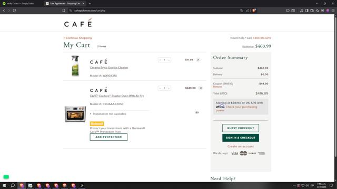Image resolution: width=337 pixels, height=189 pixels.
Task: Click the Bodewell badge
Action: point(97,124)
